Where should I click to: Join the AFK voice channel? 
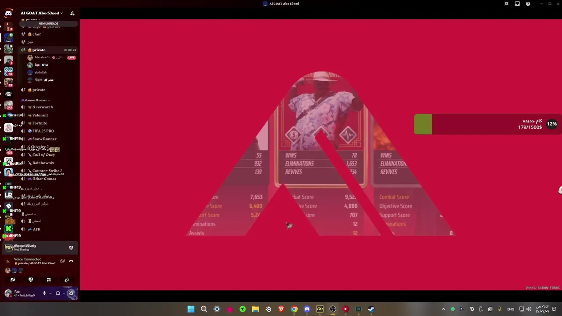48,229
